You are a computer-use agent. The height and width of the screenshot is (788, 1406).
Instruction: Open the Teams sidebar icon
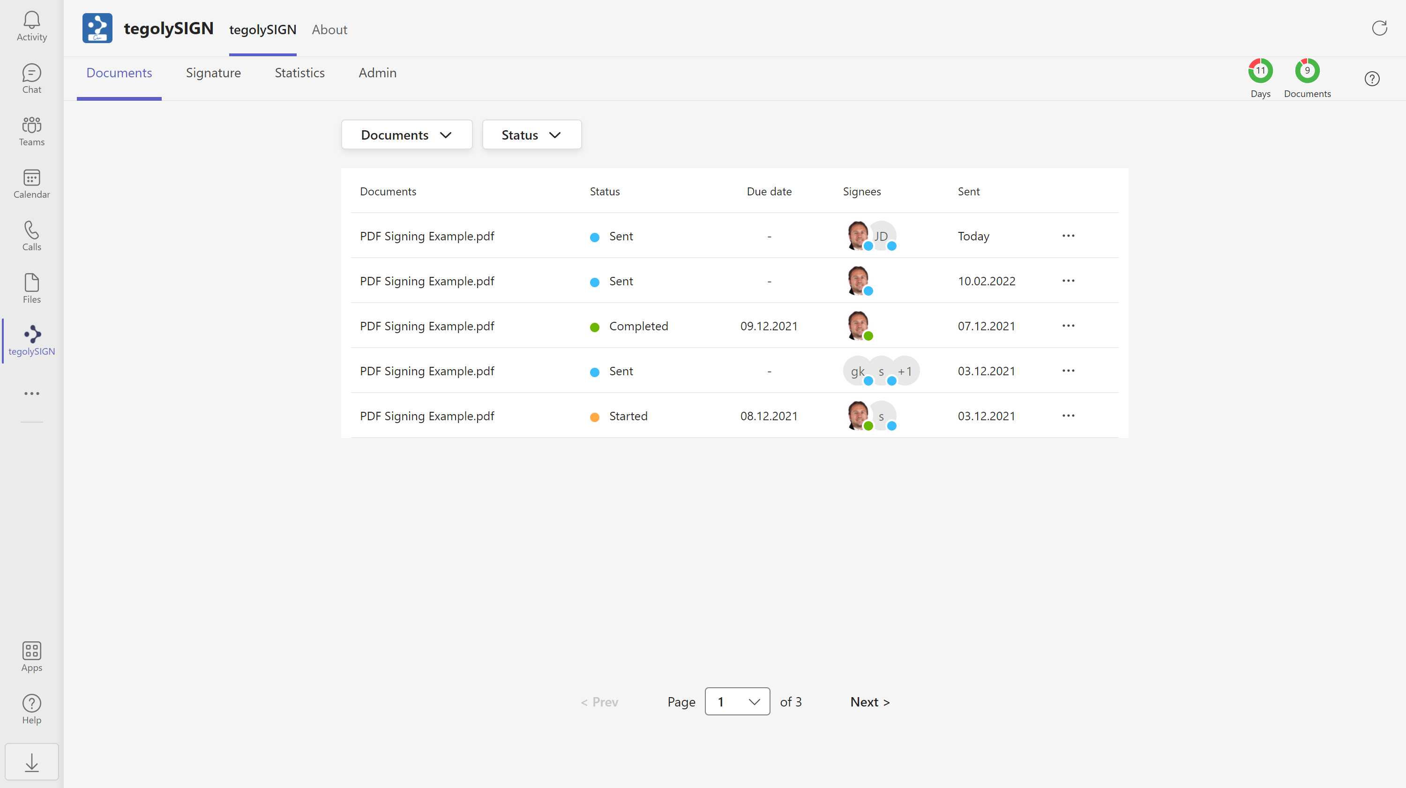click(32, 131)
